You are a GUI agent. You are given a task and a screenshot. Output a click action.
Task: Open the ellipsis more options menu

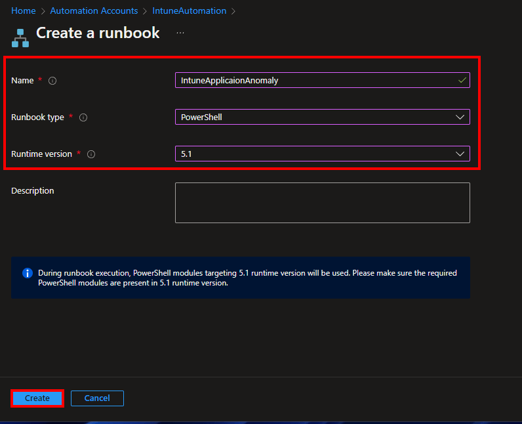pyautogui.click(x=180, y=33)
